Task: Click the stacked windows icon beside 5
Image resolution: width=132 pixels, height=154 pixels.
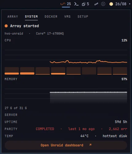Action: pyautogui.click(x=83, y=4)
